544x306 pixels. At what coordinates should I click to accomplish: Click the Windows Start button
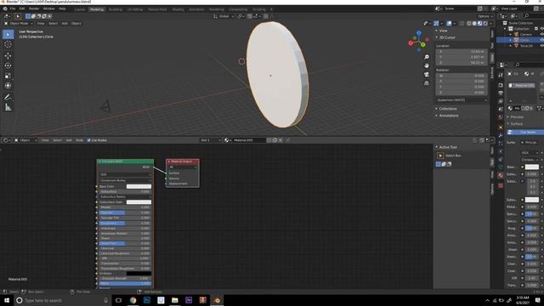point(7,300)
